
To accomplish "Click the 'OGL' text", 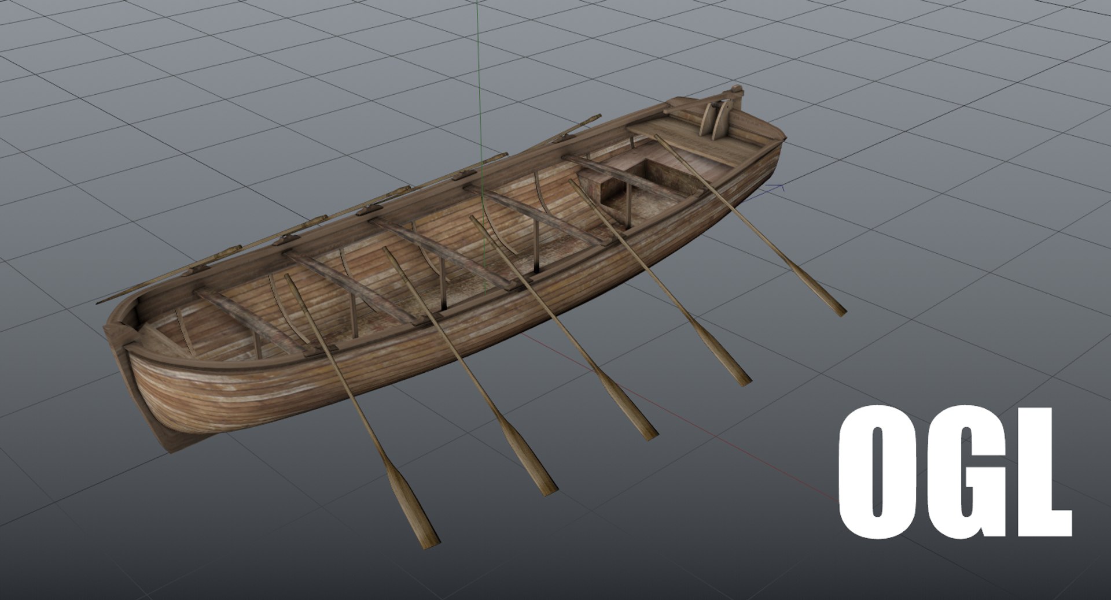I will click(955, 471).
